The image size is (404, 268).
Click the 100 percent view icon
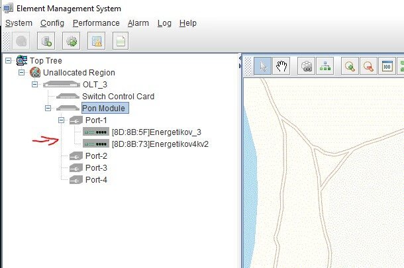[387, 66]
